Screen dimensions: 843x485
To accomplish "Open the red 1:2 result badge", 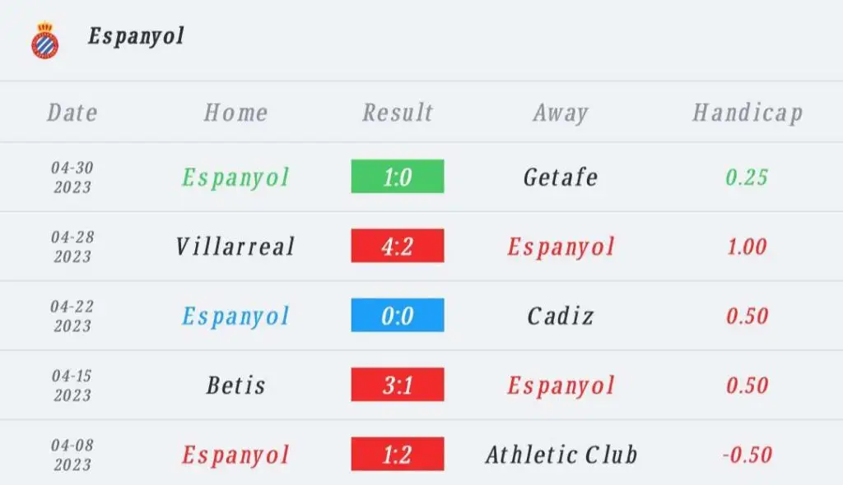I will coord(398,454).
